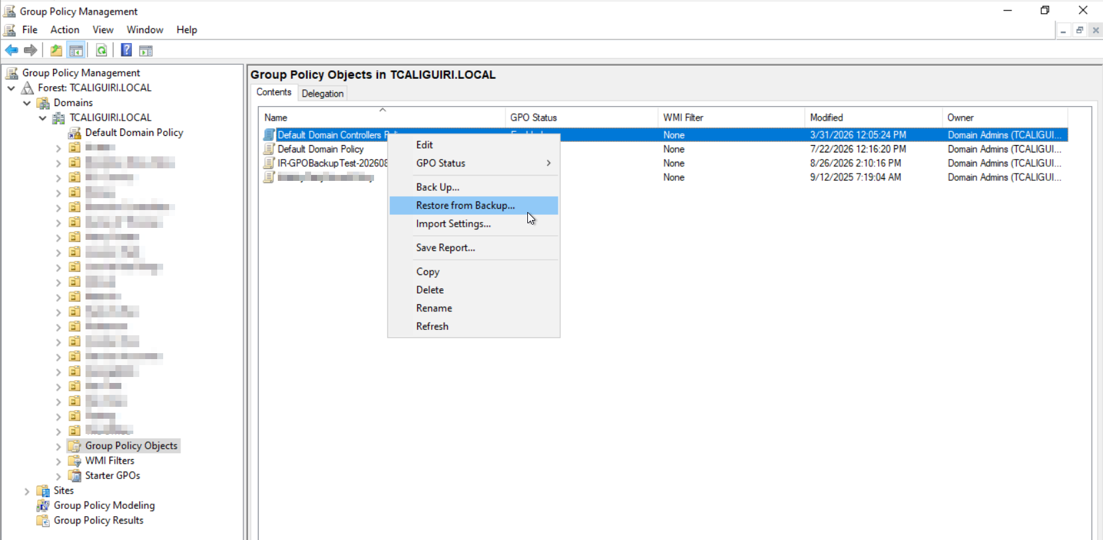Click the Default Domain Policy link icon in tree
Screen dimensions: 1103x540
pyautogui.click(x=74, y=133)
